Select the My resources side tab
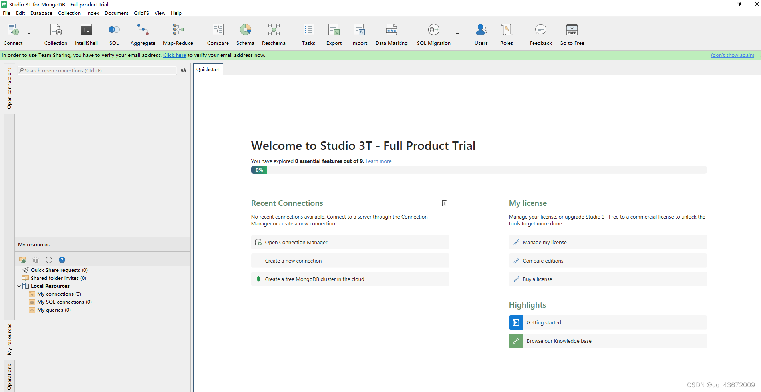The image size is (761, 392). [x=9, y=339]
